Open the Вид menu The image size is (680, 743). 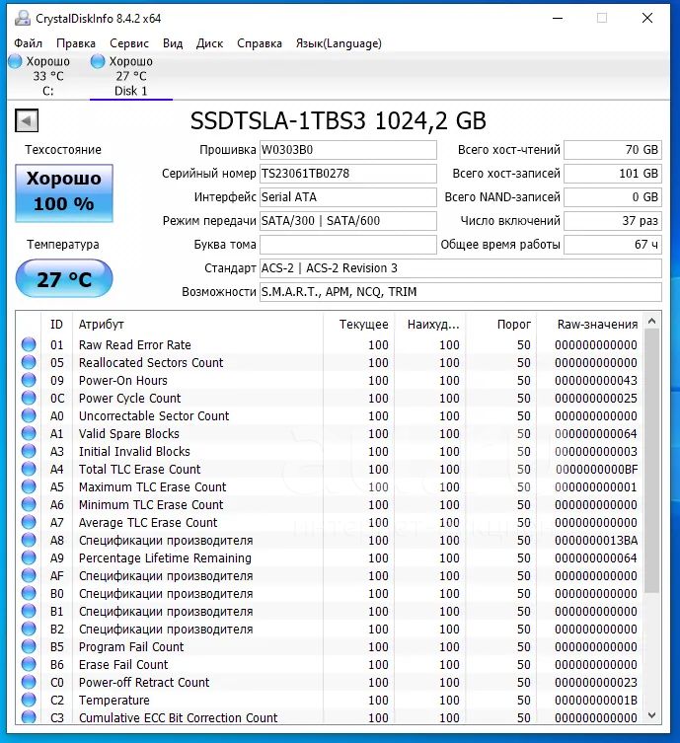click(x=173, y=43)
